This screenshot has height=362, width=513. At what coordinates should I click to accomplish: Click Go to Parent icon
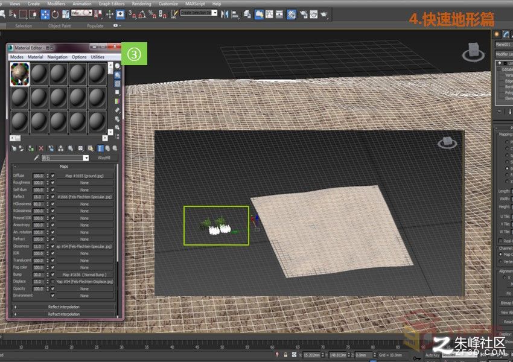(107, 148)
